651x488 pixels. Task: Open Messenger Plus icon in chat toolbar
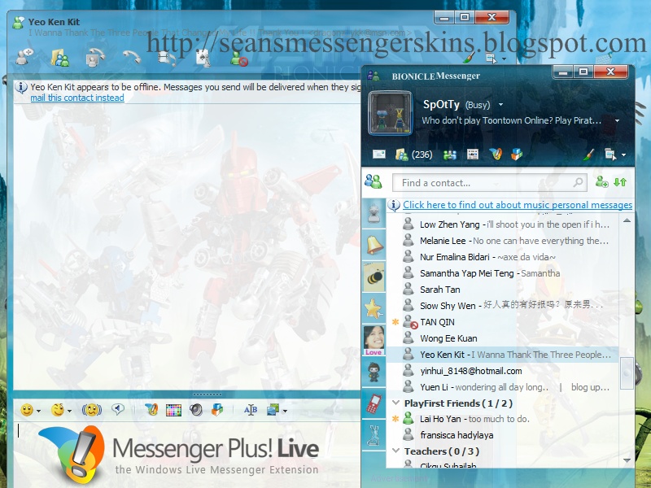pyautogui.click(x=151, y=410)
